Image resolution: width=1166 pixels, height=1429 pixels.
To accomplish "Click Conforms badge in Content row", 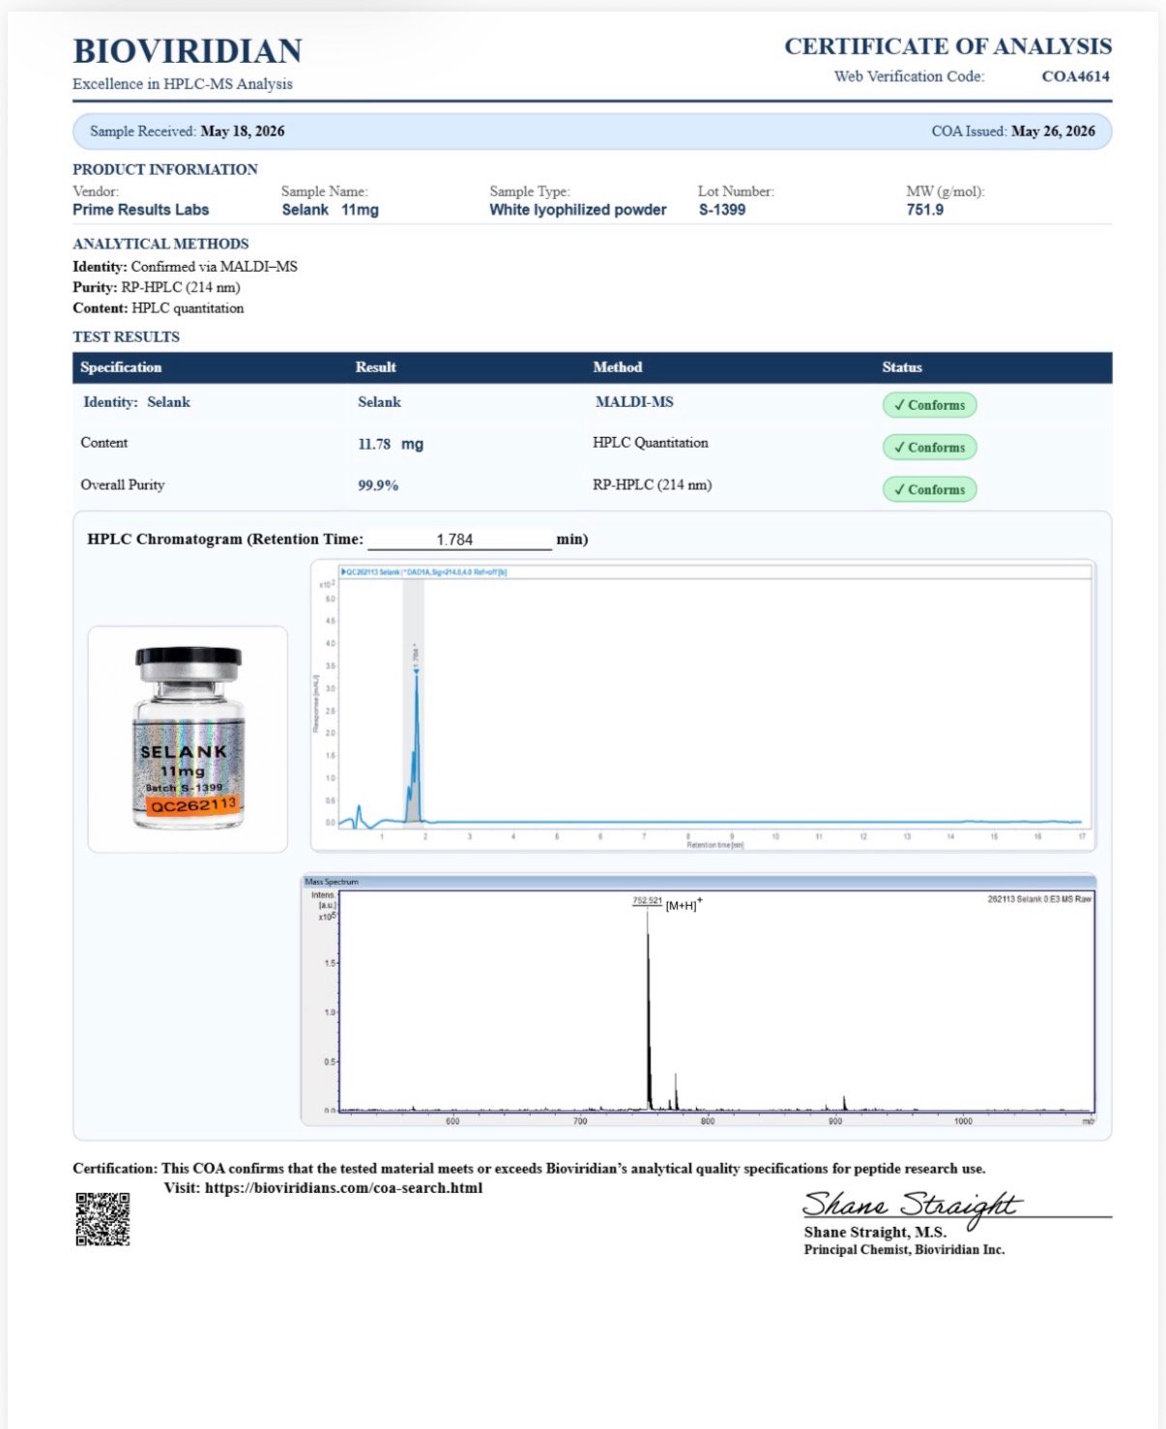I will pyautogui.click(x=929, y=448).
